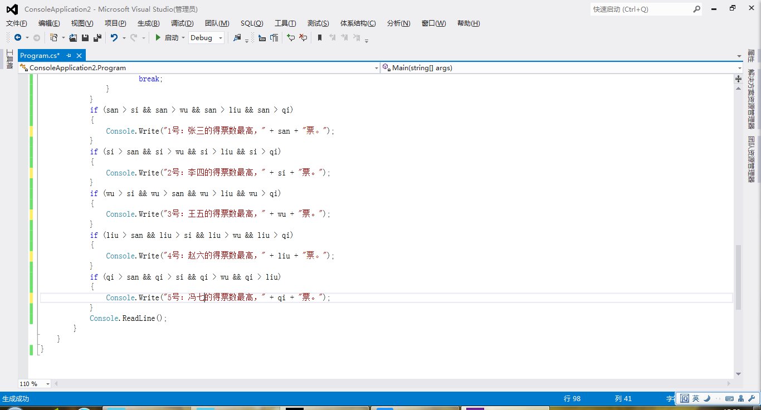Open the 视图(V) menu
This screenshot has height=410, width=761.
82,23
